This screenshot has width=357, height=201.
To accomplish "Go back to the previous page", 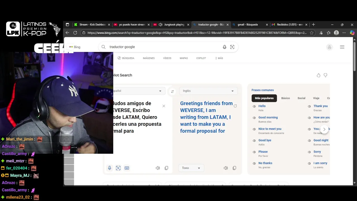I will [67, 33].
